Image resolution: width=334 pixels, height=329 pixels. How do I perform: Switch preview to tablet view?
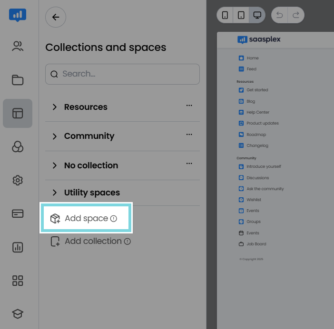tap(241, 15)
